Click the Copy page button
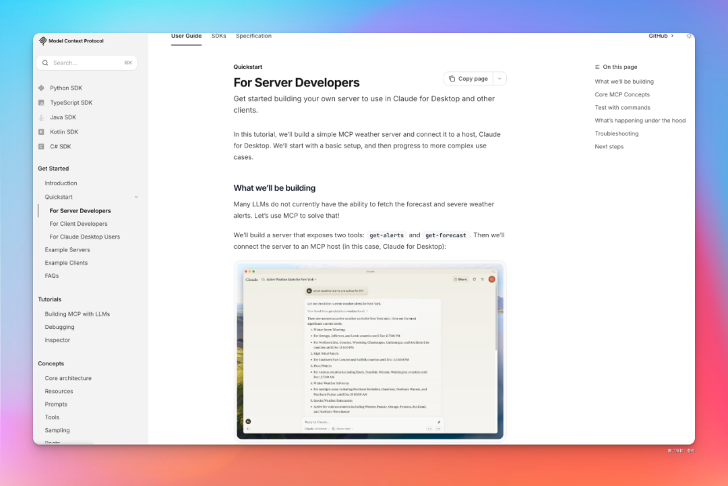The width and height of the screenshot is (728, 486). click(x=469, y=79)
